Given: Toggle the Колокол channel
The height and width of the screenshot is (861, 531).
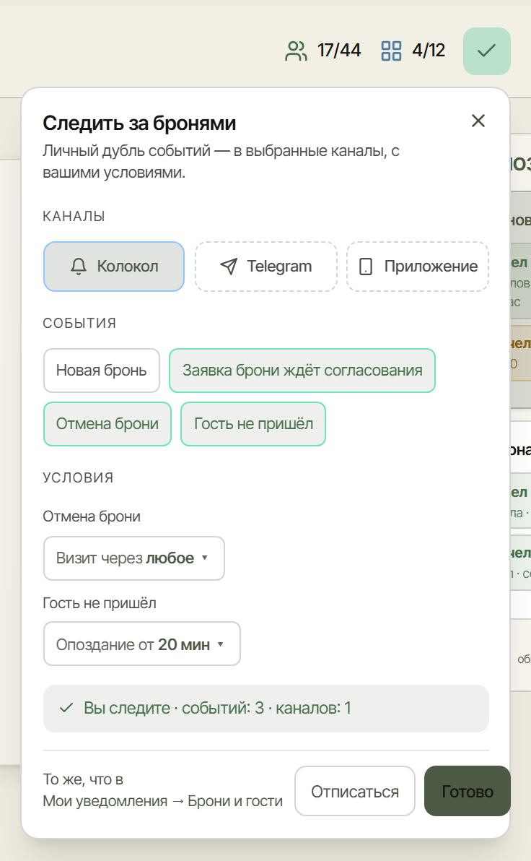Looking at the screenshot, I should click(114, 267).
